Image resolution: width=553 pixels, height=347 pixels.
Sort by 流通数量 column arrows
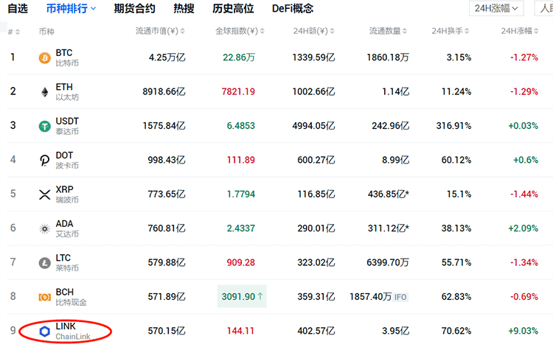click(x=405, y=32)
